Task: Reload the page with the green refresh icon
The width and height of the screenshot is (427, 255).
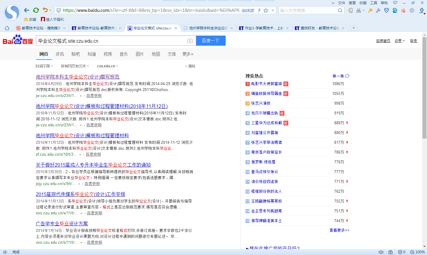Action: point(36,10)
